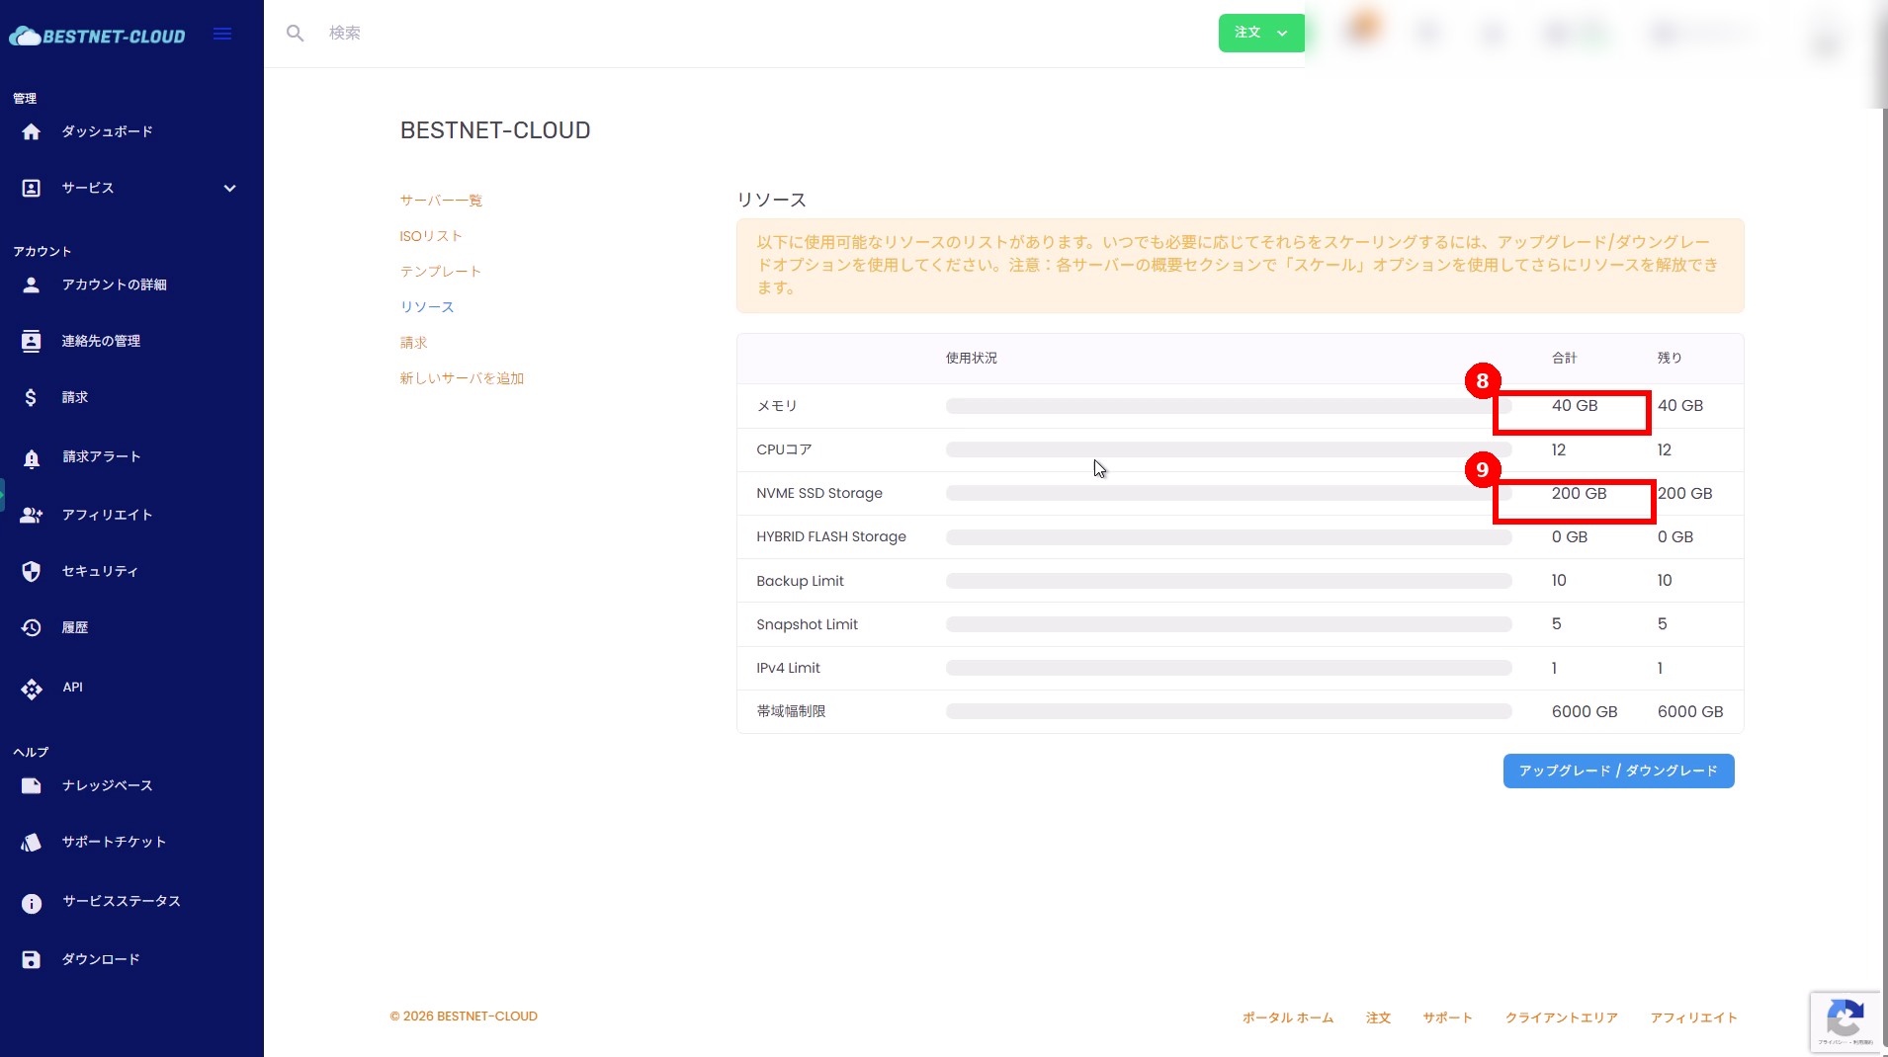Select the ISOリスト menu item

pyautogui.click(x=431, y=236)
